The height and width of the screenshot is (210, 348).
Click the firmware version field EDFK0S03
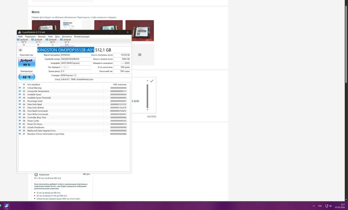76,55
